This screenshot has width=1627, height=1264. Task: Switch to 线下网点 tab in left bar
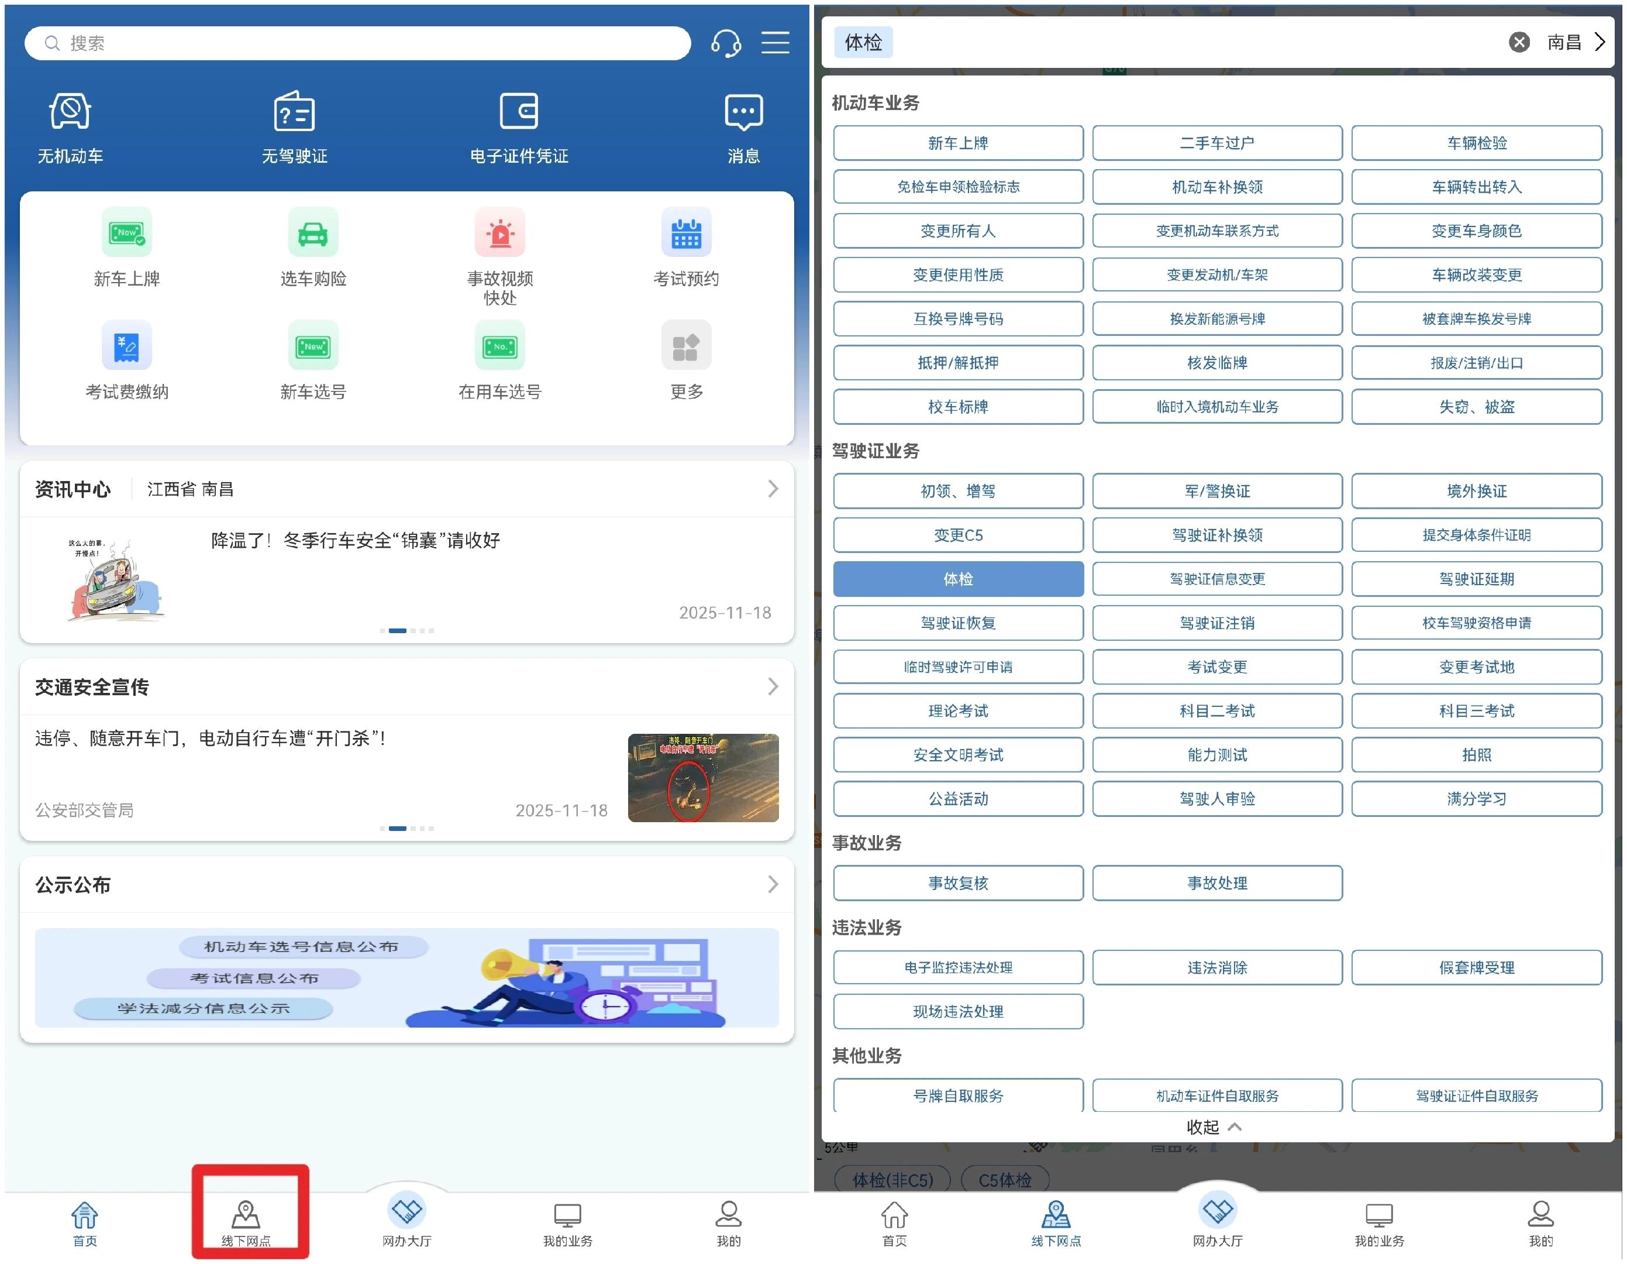point(246,1222)
